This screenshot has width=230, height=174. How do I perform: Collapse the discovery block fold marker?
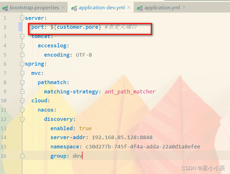(x=22, y=119)
